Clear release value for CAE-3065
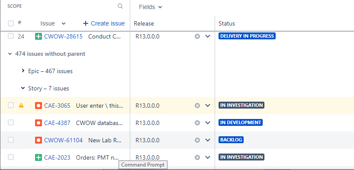The height and width of the screenshot is (170, 354). click(x=197, y=106)
